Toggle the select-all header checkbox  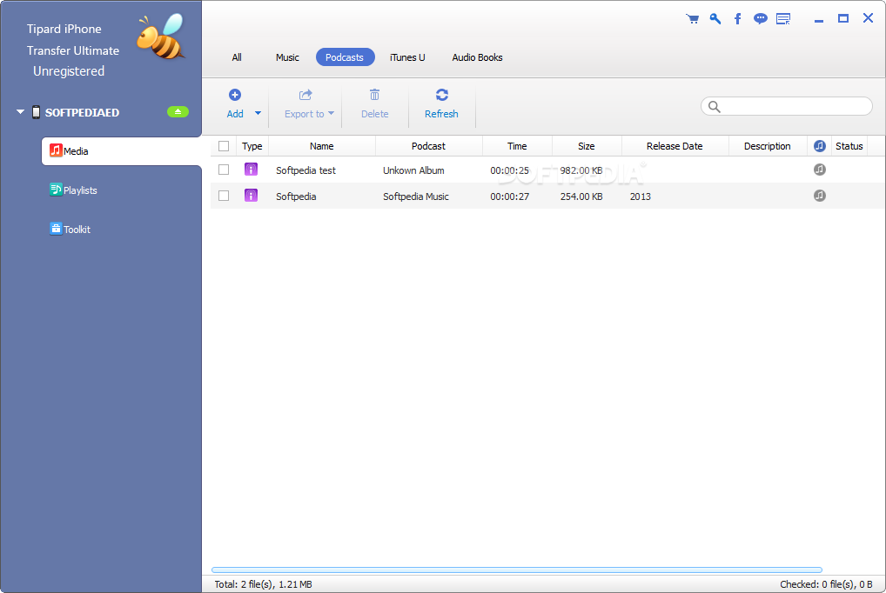tap(224, 146)
